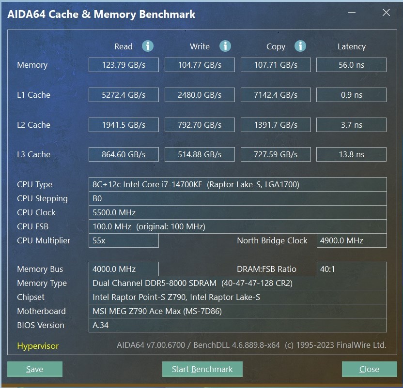Screen dimensions: 403x388
Task: Click the L1 Cache row label
Action: click(34, 95)
